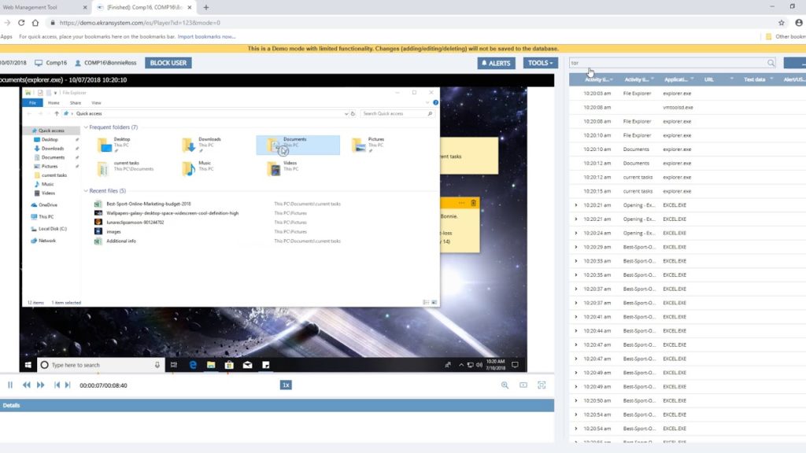Skip to the previous record in player
This screenshot has height=453, width=806.
pos(57,385)
